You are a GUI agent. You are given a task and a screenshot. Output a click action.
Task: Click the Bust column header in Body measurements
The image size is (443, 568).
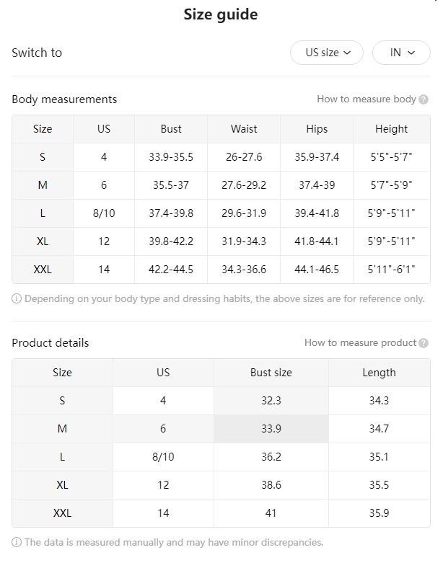(x=171, y=129)
